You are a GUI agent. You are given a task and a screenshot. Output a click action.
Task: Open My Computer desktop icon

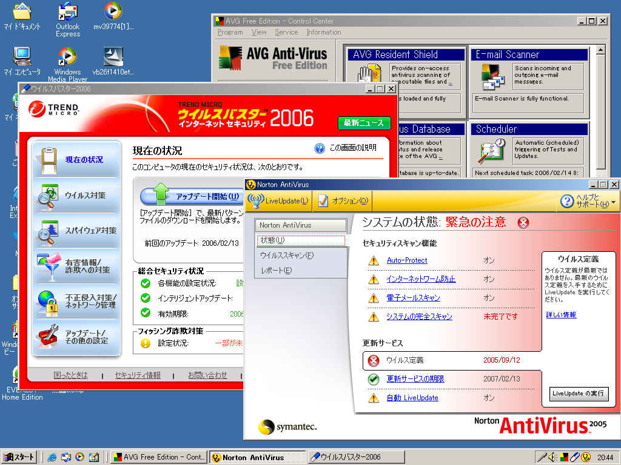pos(22,61)
